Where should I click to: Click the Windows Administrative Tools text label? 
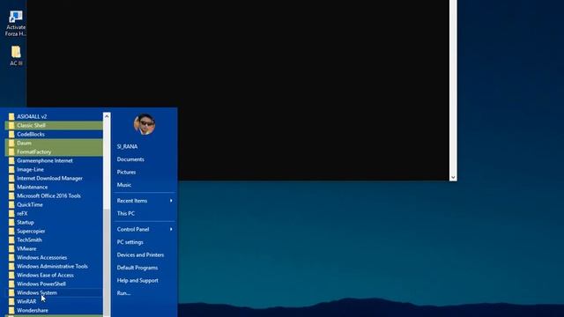52,266
